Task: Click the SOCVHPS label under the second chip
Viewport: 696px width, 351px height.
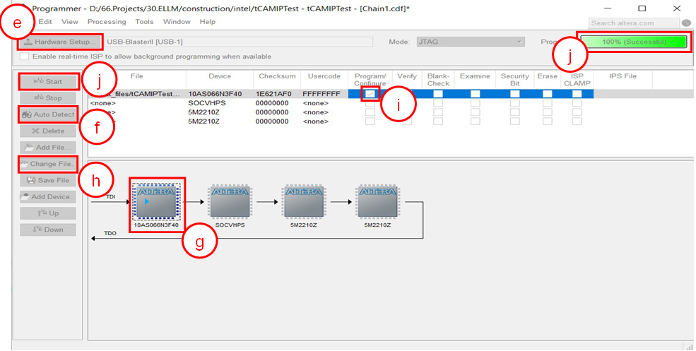Action: pos(230,225)
